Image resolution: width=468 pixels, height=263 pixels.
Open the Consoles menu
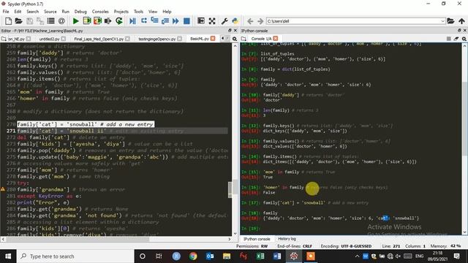(100, 12)
